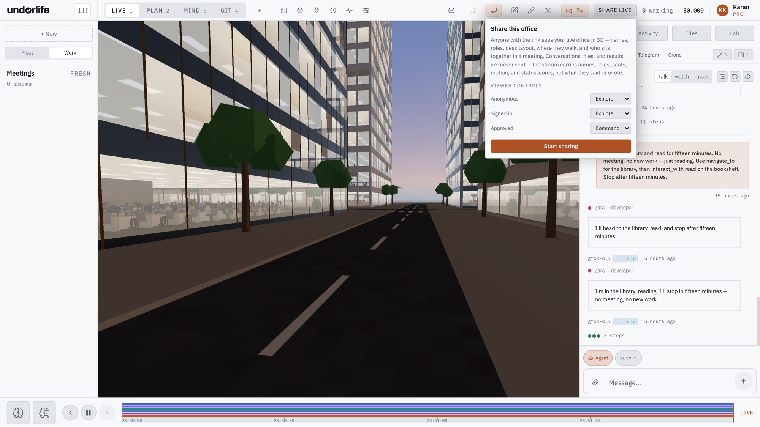
Task: Click the new chat plus icon
Action: click(x=722, y=77)
